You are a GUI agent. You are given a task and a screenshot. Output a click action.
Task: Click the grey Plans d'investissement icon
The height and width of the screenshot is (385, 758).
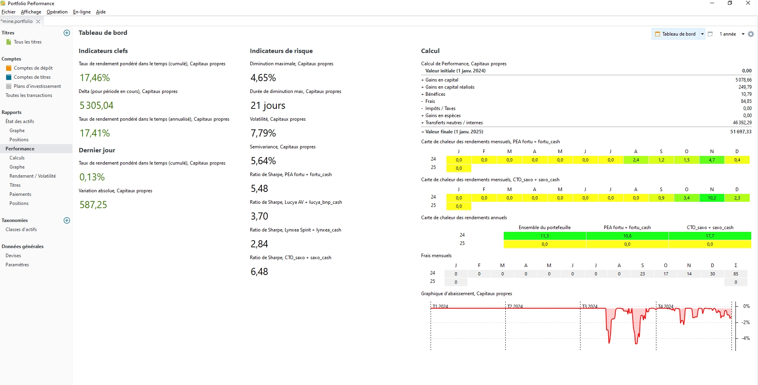(9, 86)
